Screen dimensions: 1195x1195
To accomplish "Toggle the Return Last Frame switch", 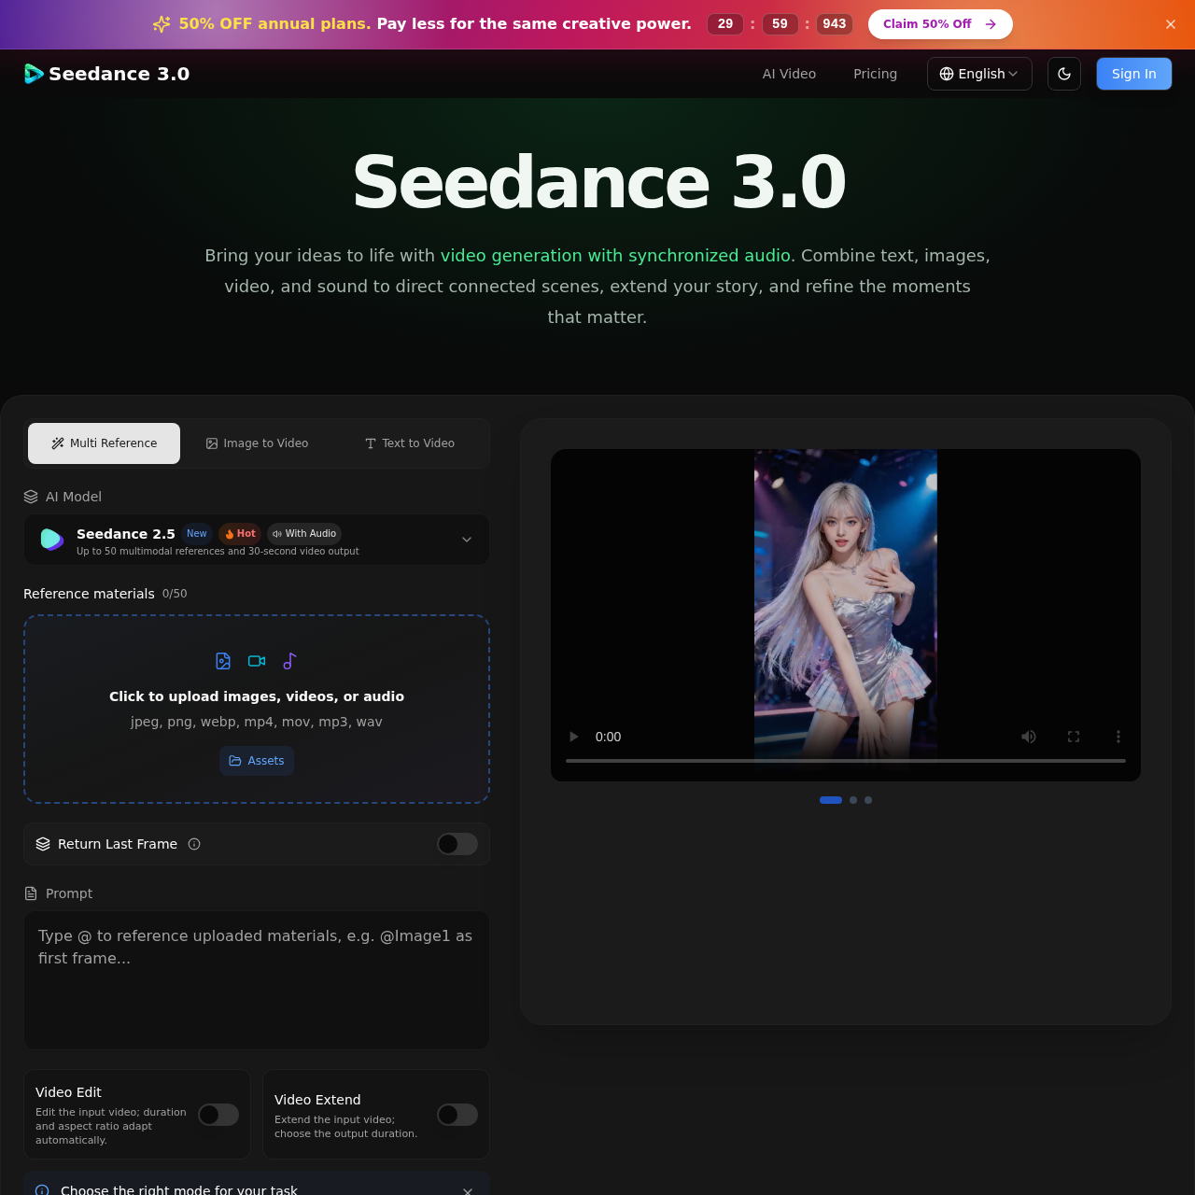I will click(457, 844).
